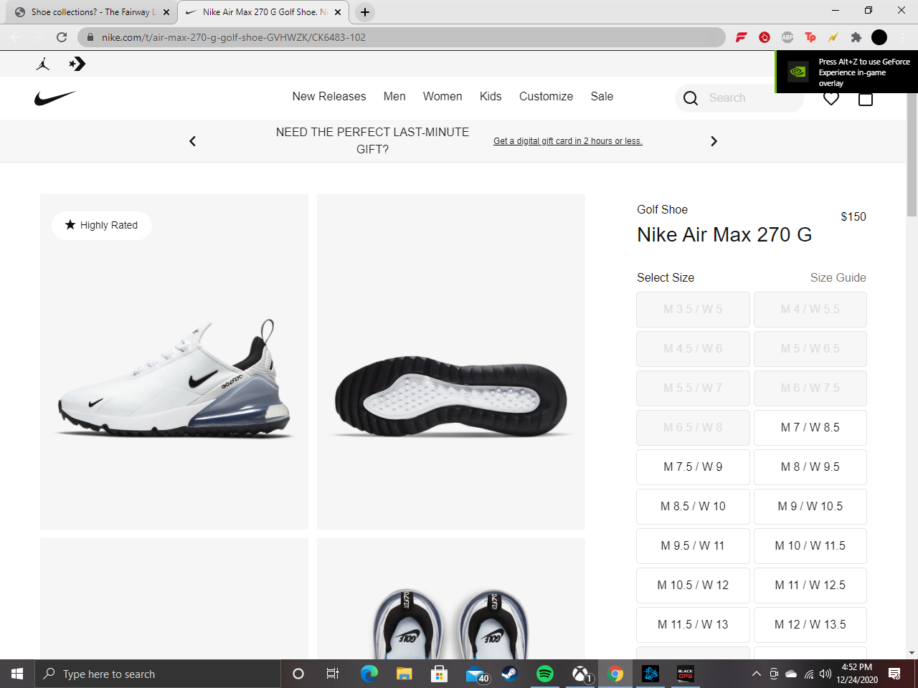Open the Chrome profile avatar

(879, 37)
